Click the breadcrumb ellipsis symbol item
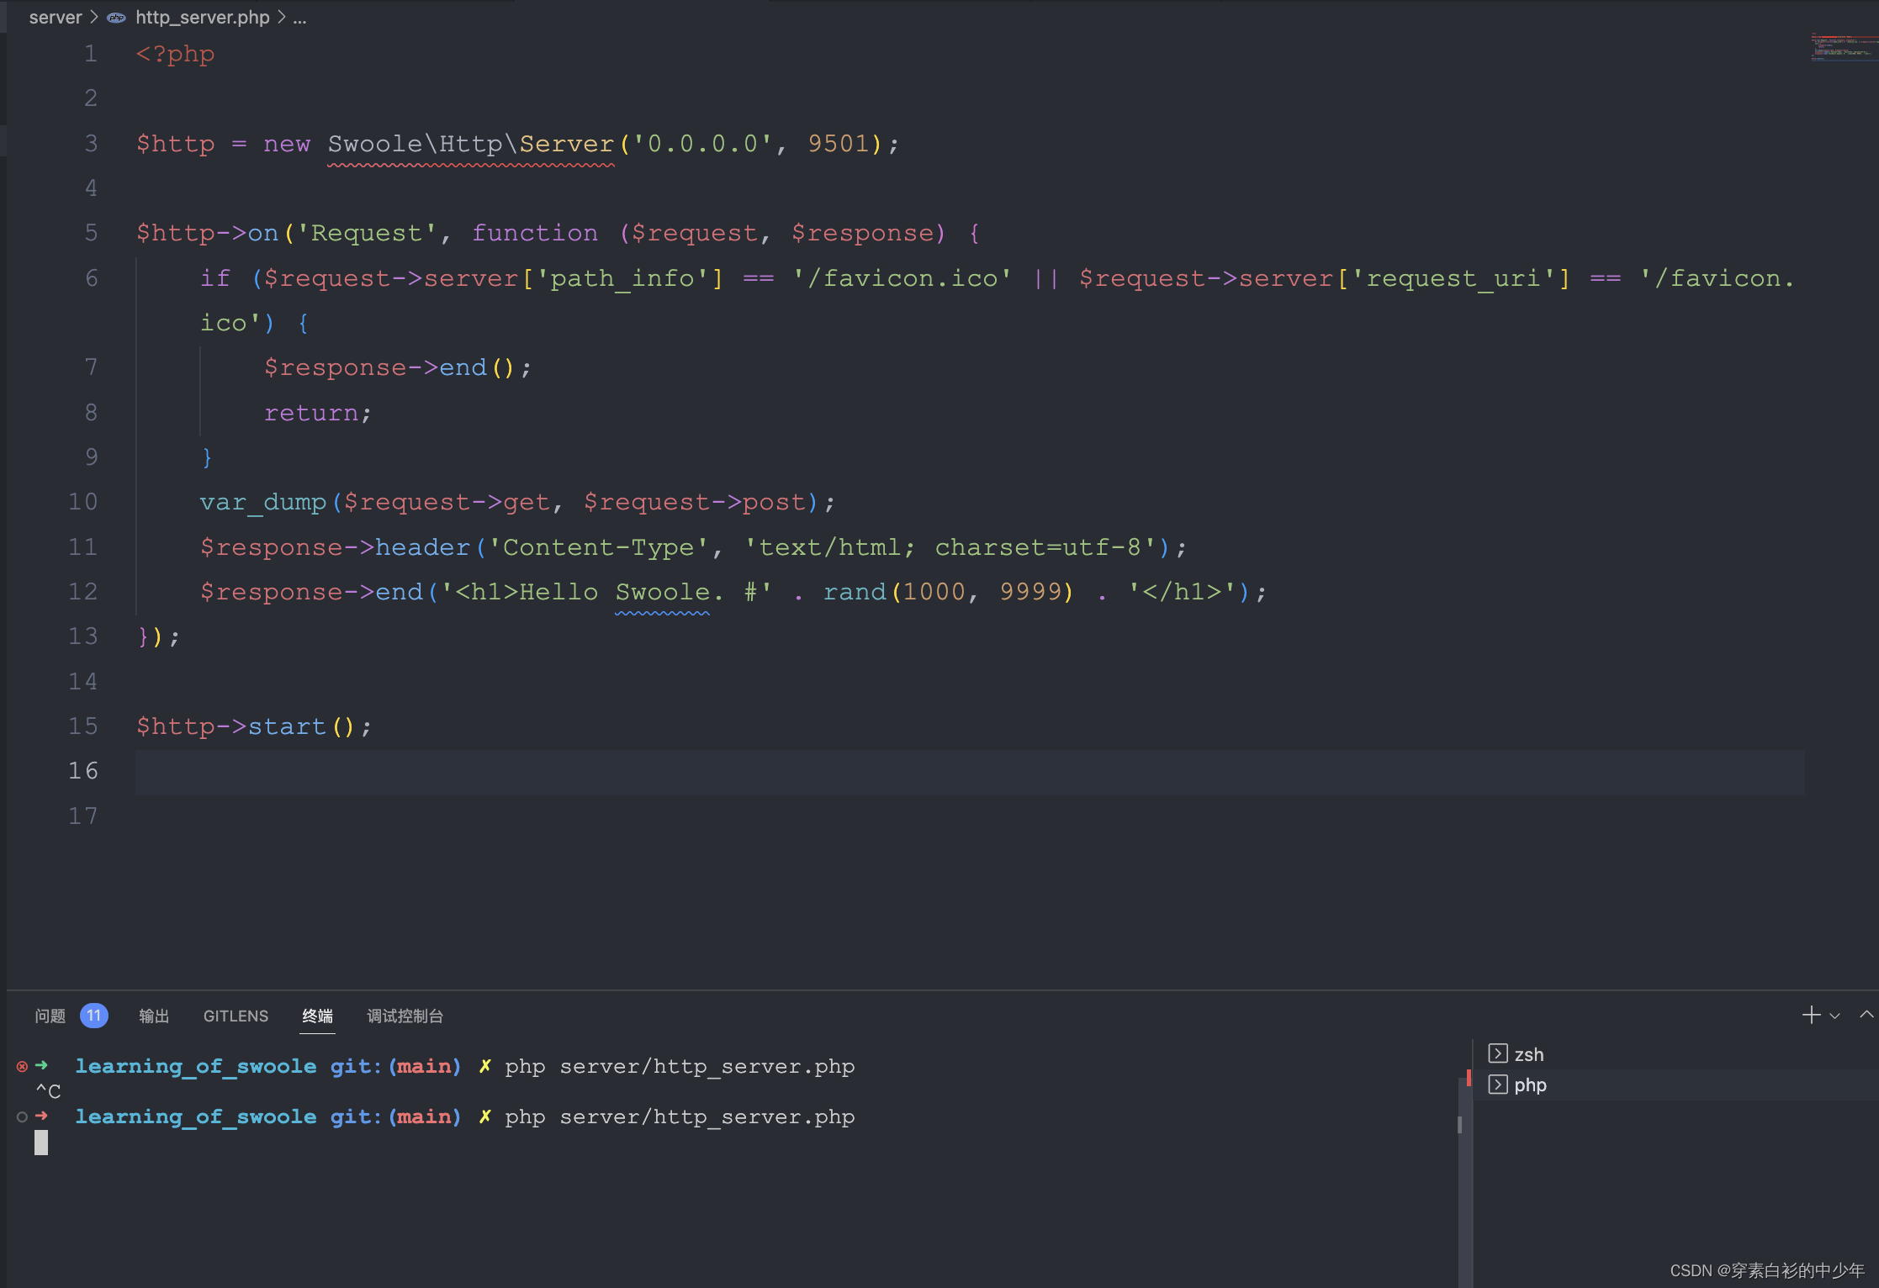 coord(299,18)
